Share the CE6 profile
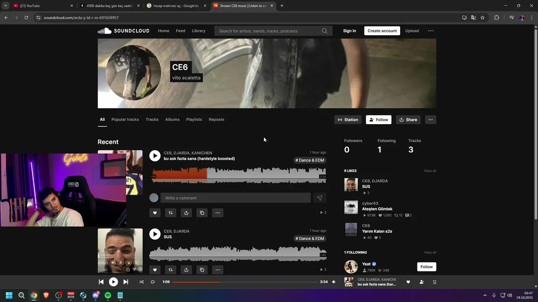Image resolution: width=538 pixels, height=302 pixels. 408,120
